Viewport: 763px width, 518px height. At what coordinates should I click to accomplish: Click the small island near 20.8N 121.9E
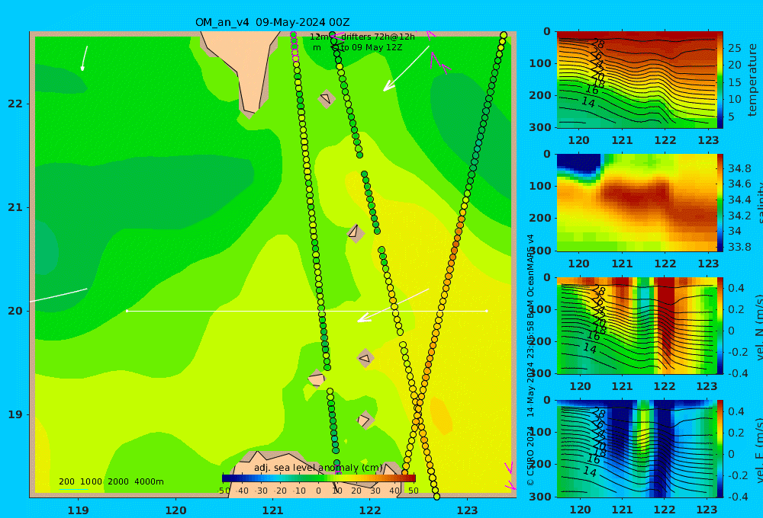[356, 232]
